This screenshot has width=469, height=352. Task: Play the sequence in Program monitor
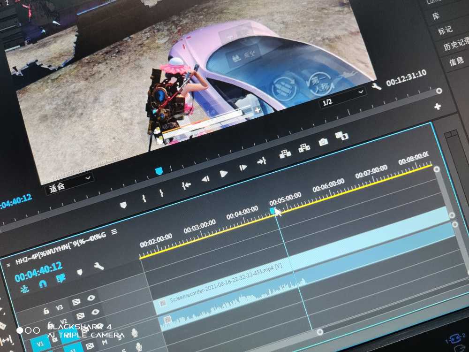coord(223,174)
